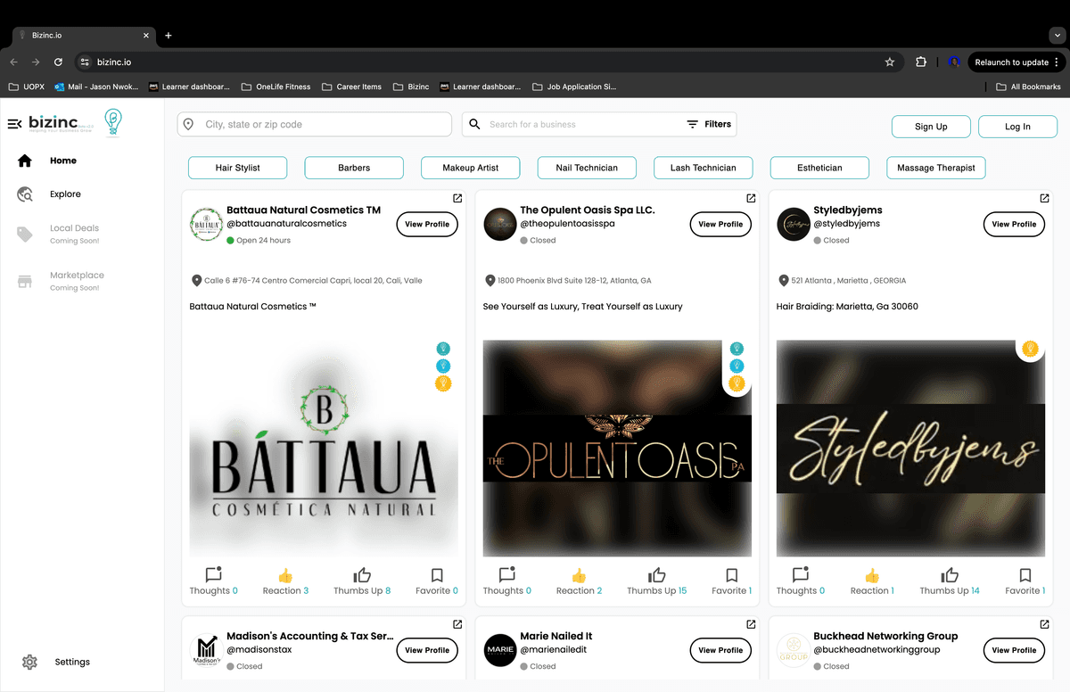Click the location pin for Calle 6 address
This screenshot has height=692, width=1070.
pos(197,281)
